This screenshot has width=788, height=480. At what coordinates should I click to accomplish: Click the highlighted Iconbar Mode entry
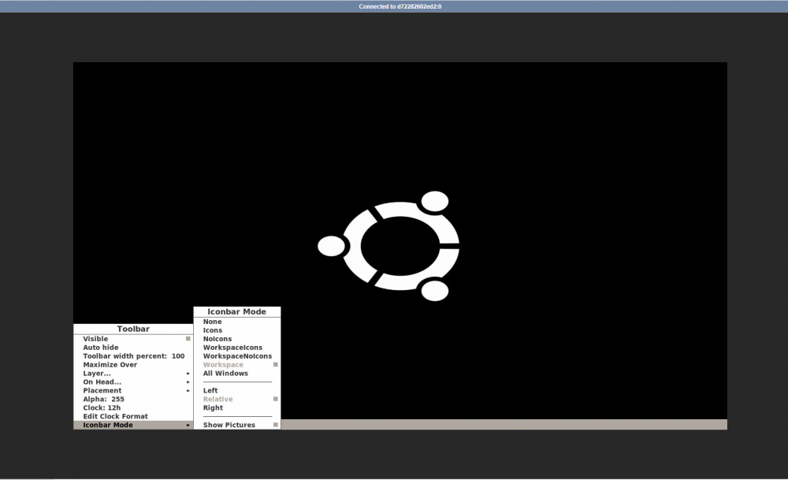tap(133, 425)
